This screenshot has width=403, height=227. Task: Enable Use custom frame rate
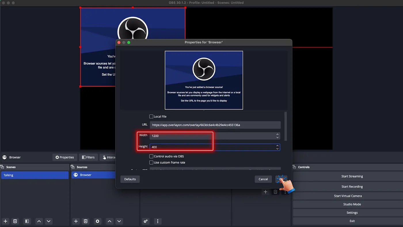[151, 162]
